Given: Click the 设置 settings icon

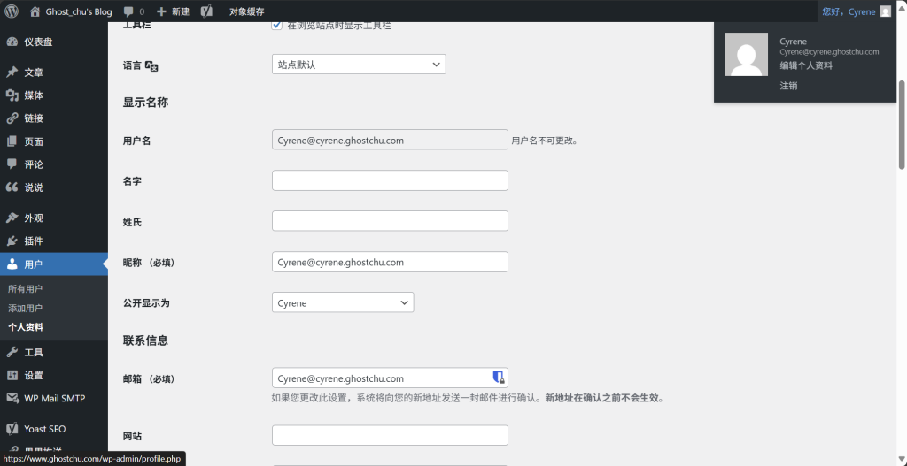Looking at the screenshot, I should point(12,375).
